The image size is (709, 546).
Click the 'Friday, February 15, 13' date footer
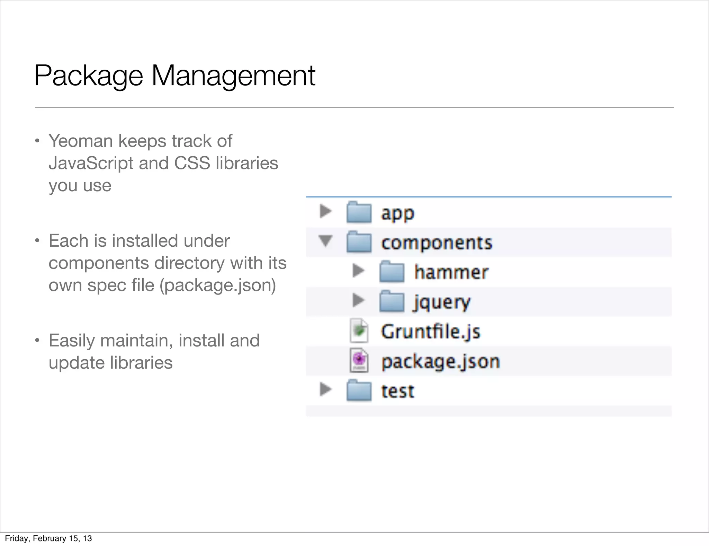coord(48,538)
